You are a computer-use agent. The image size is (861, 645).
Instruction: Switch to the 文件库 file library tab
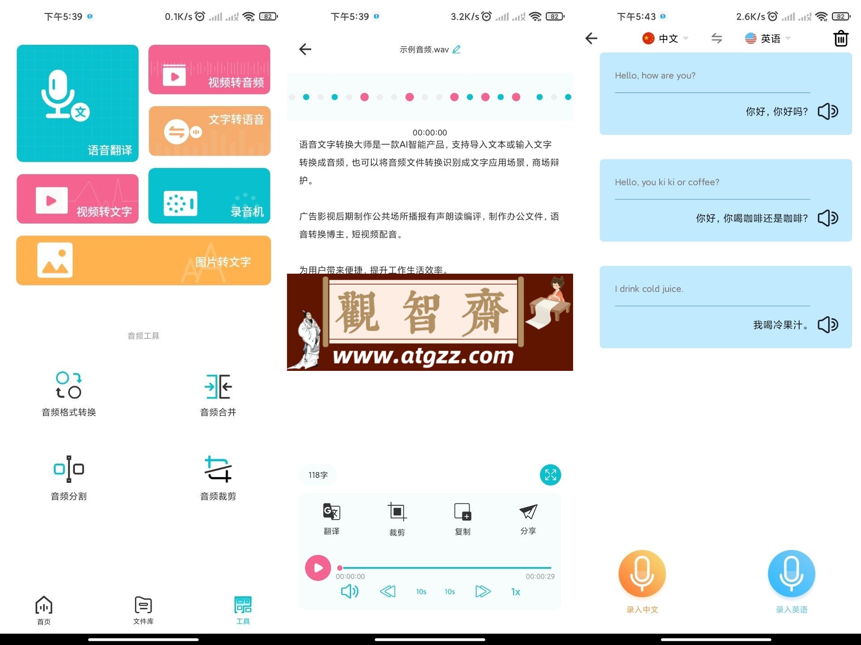tap(143, 611)
